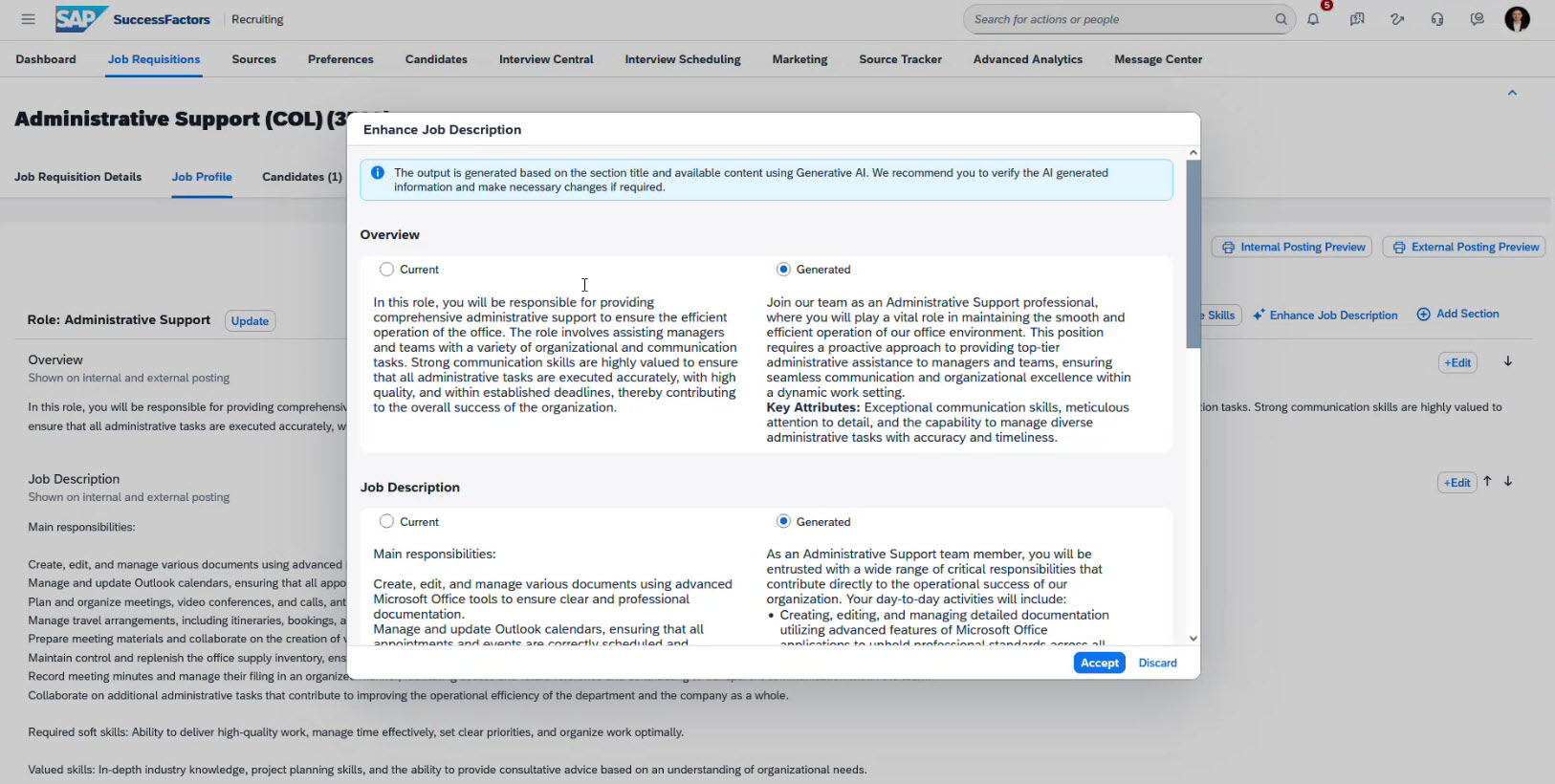Collapse the header with the chevron
This screenshot has height=784, width=1555.
pos(1512,93)
